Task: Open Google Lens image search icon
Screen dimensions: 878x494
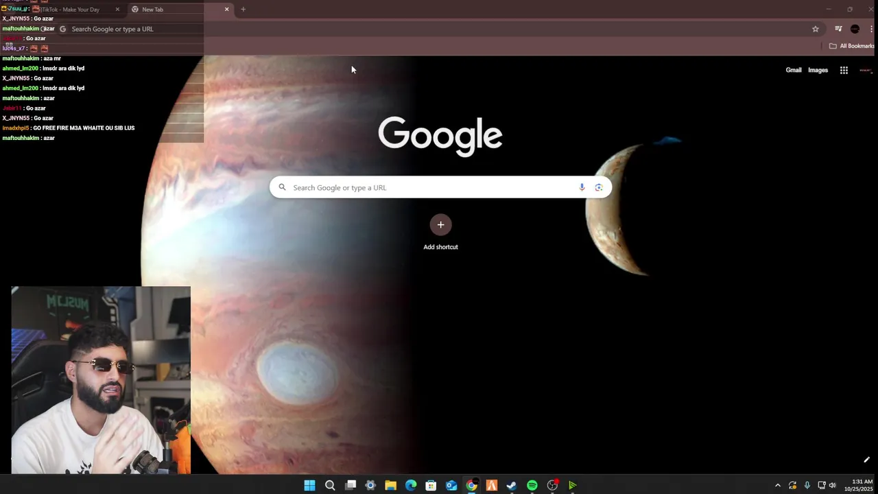Action: pyautogui.click(x=599, y=187)
